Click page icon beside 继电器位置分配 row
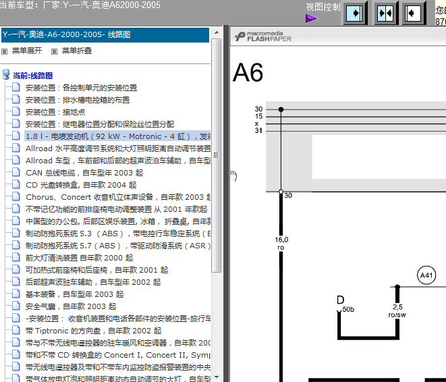446x382 pixels. point(16,124)
